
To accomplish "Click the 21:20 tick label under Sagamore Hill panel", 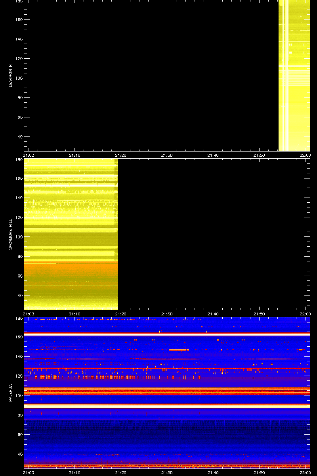I will tap(121, 314).
